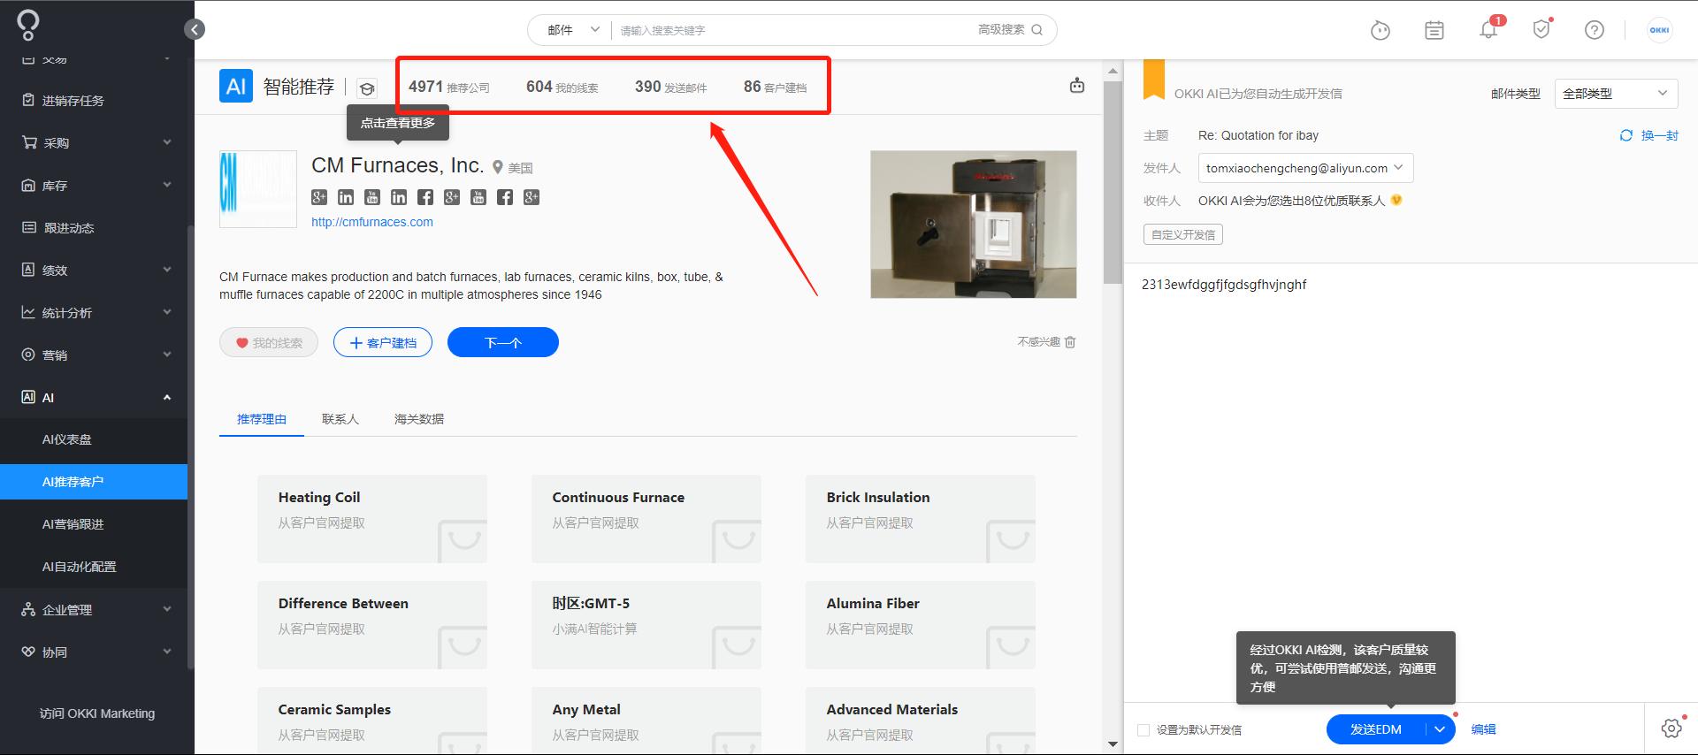Collapse the left sidebar with the arrow button

pos(195,29)
